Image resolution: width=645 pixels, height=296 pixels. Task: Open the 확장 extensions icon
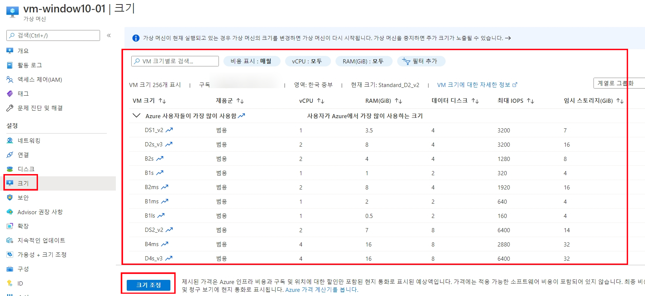[10, 226]
